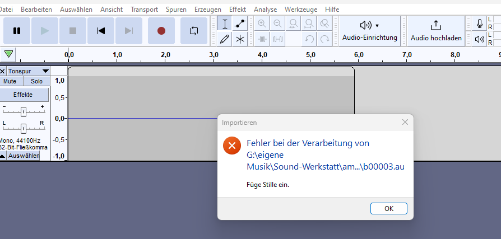Solo the Tonspur track
Screen dimensions: 501x239
[x=36, y=81]
